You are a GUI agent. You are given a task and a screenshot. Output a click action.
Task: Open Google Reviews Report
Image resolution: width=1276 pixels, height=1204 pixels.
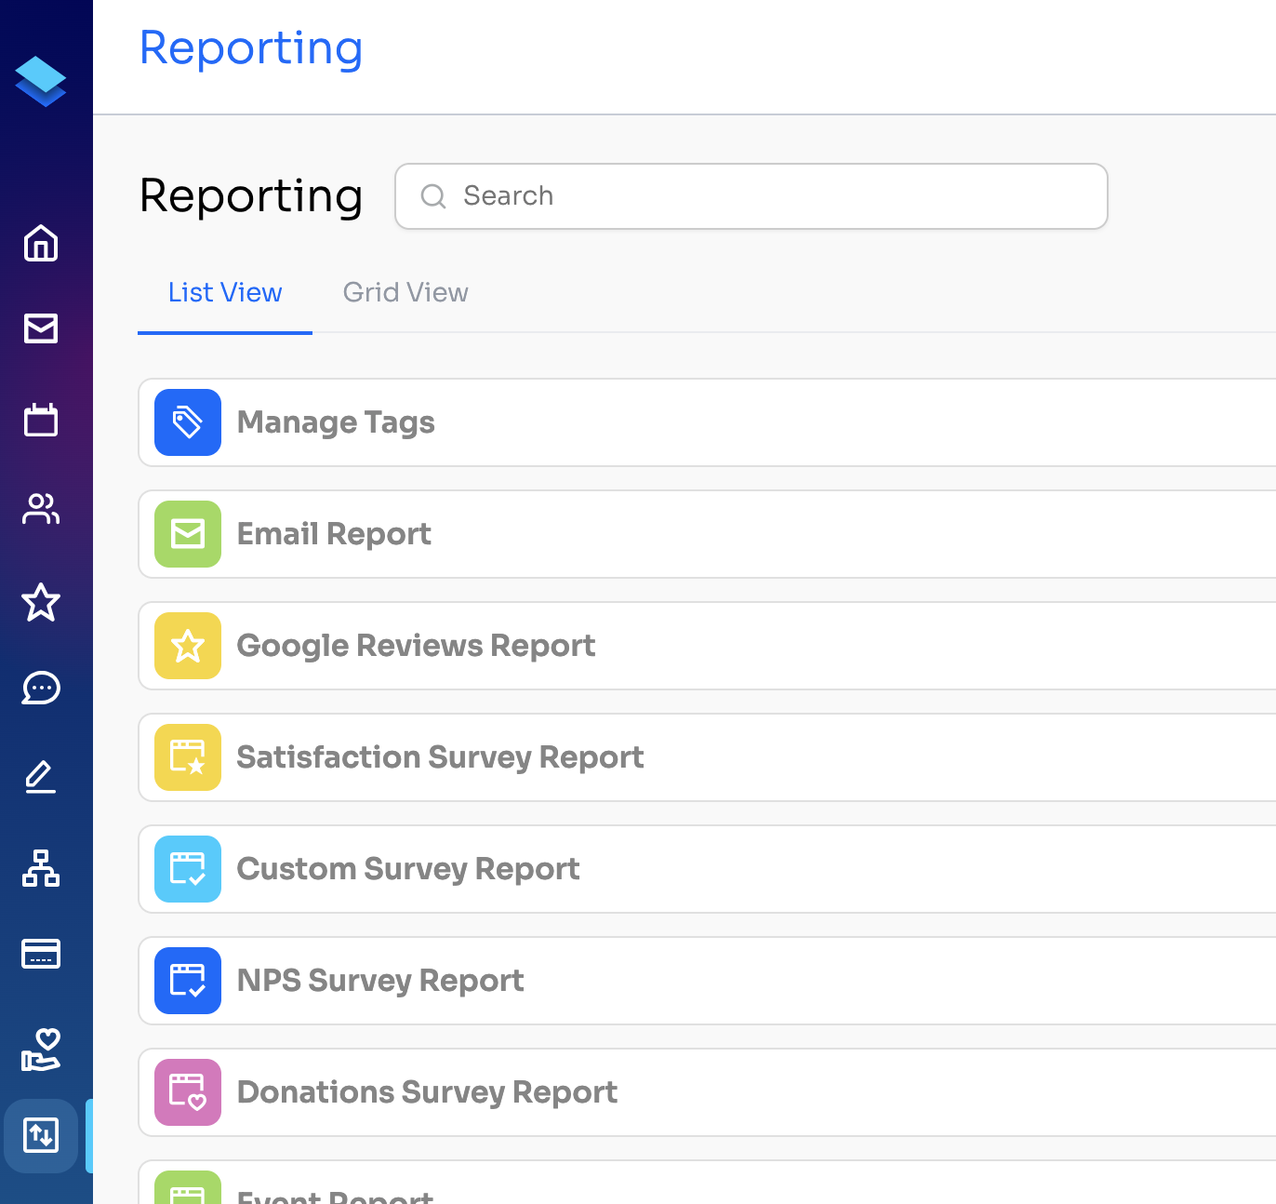click(x=707, y=646)
